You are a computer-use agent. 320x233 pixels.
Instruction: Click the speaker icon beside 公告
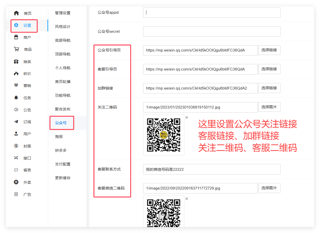tap(16, 109)
